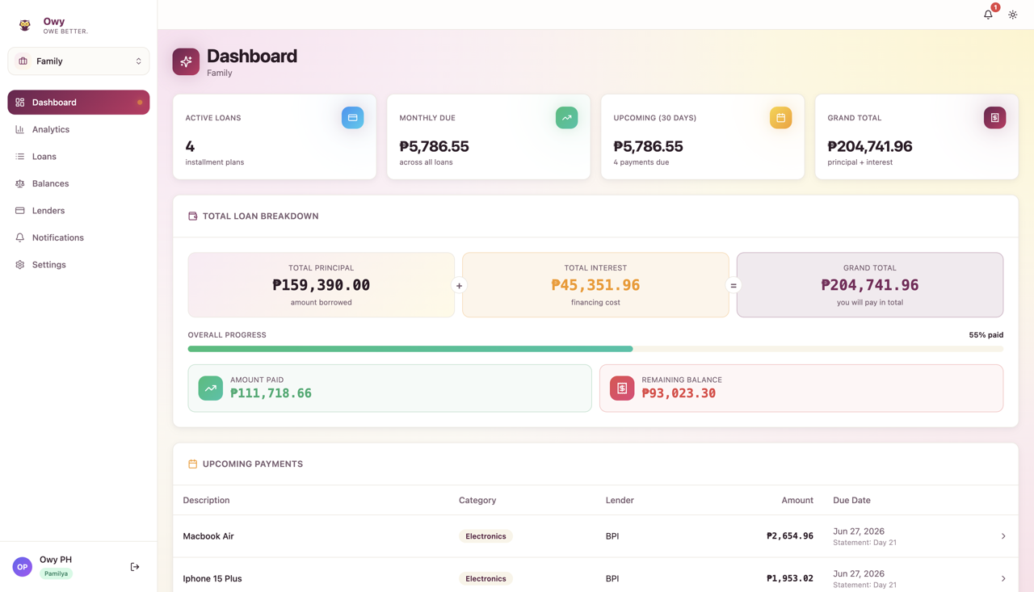Image resolution: width=1034 pixels, height=592 pixels.
Task: Click the Total Loan Breakdown wallet icon
Action: [x=192, y=216]
